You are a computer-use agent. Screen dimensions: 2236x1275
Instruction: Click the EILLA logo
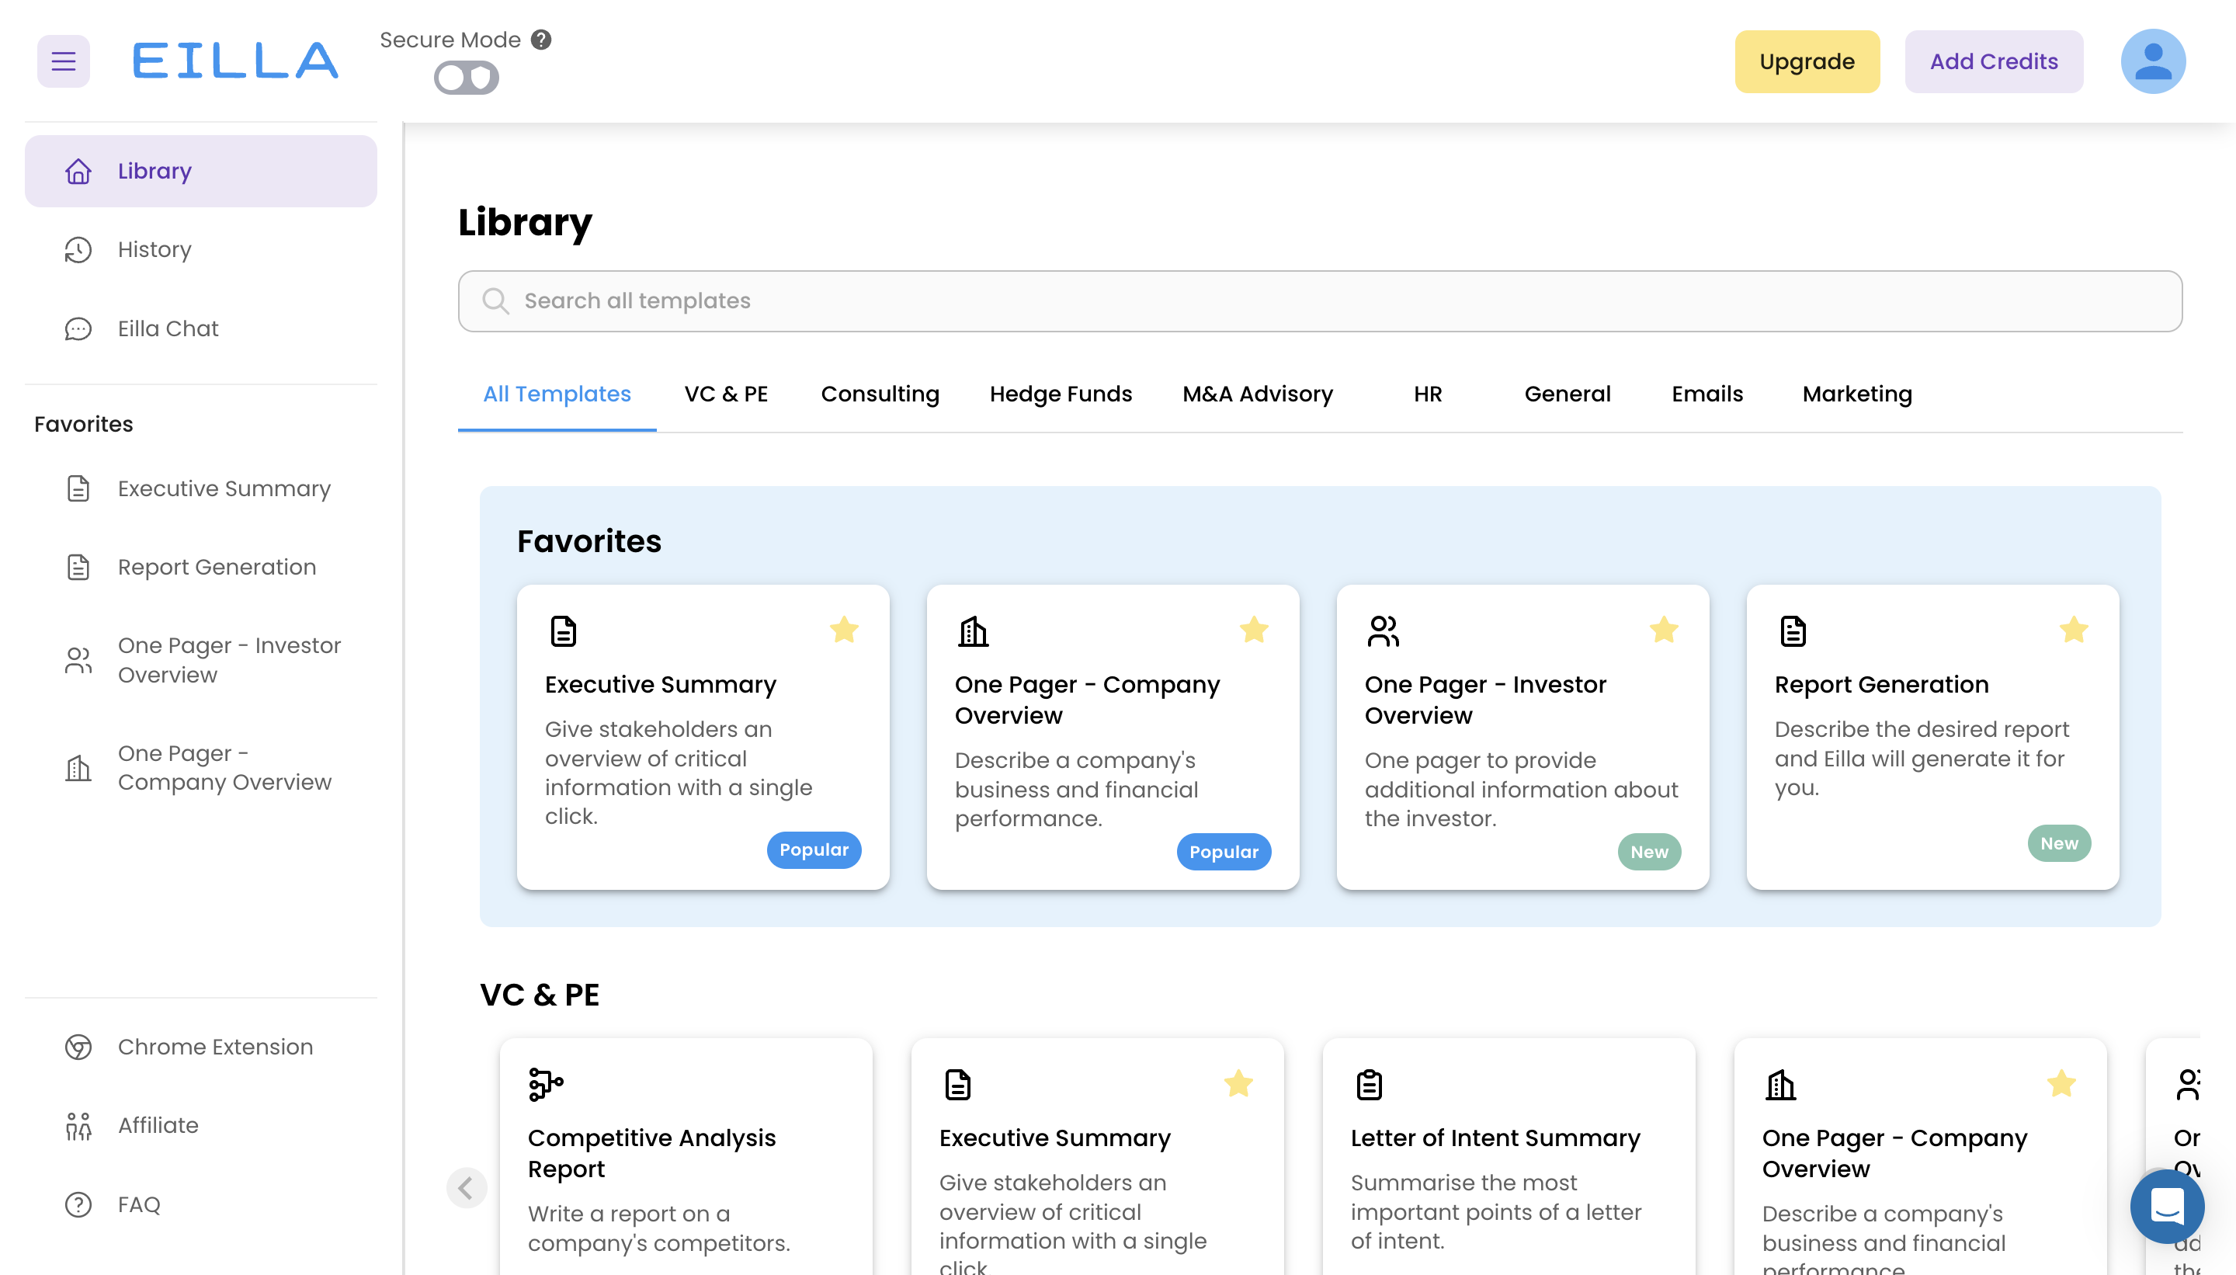click(234, 61)
